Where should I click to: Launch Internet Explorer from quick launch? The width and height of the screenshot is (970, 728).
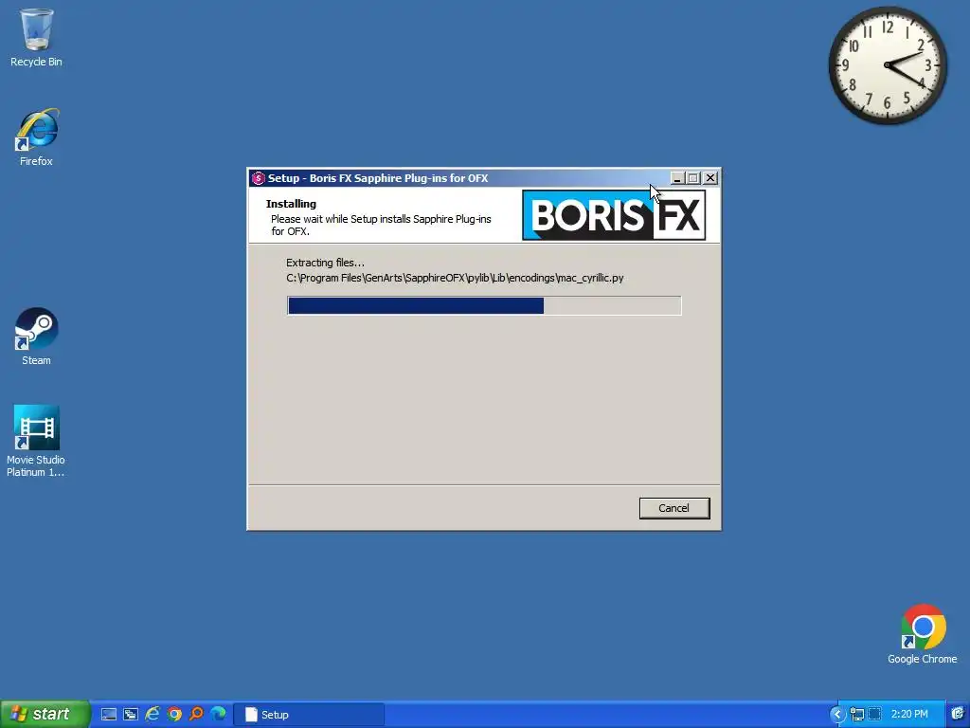tap(153, 715)
